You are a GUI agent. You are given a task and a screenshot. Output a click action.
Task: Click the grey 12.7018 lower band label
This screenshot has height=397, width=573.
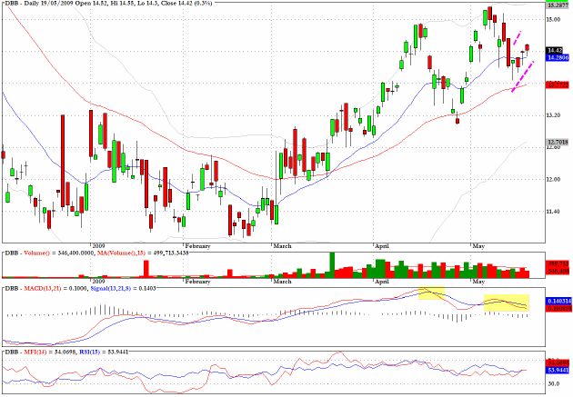(x=558, y=142)
